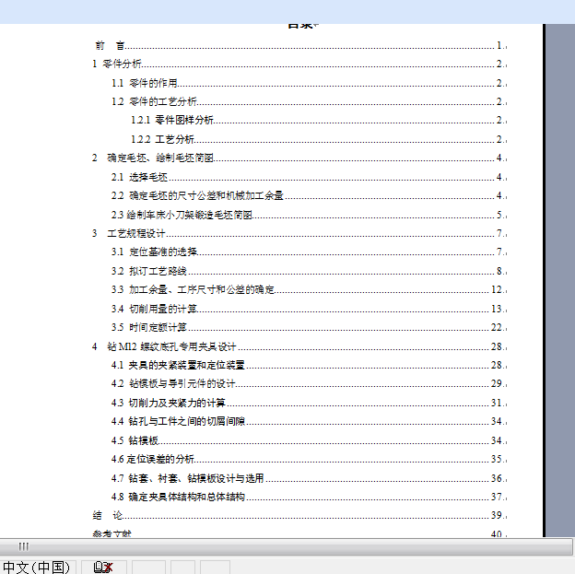Open 2.2 确定毛坯的尺寸公差和机械加工余量
The width and height of the screenshot is (575, 574).
[x=309, y=195]
